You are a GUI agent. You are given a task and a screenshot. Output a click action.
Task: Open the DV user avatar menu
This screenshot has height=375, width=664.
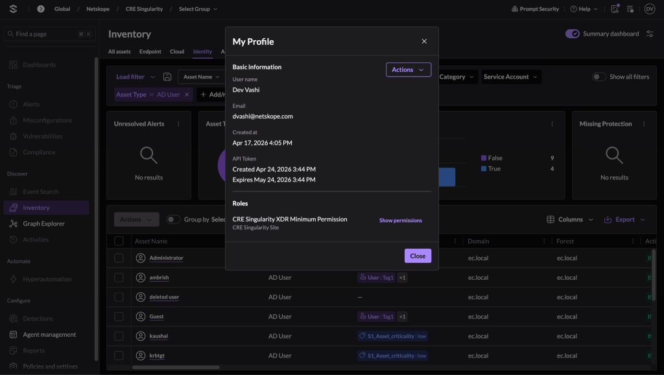coord(650,9)
